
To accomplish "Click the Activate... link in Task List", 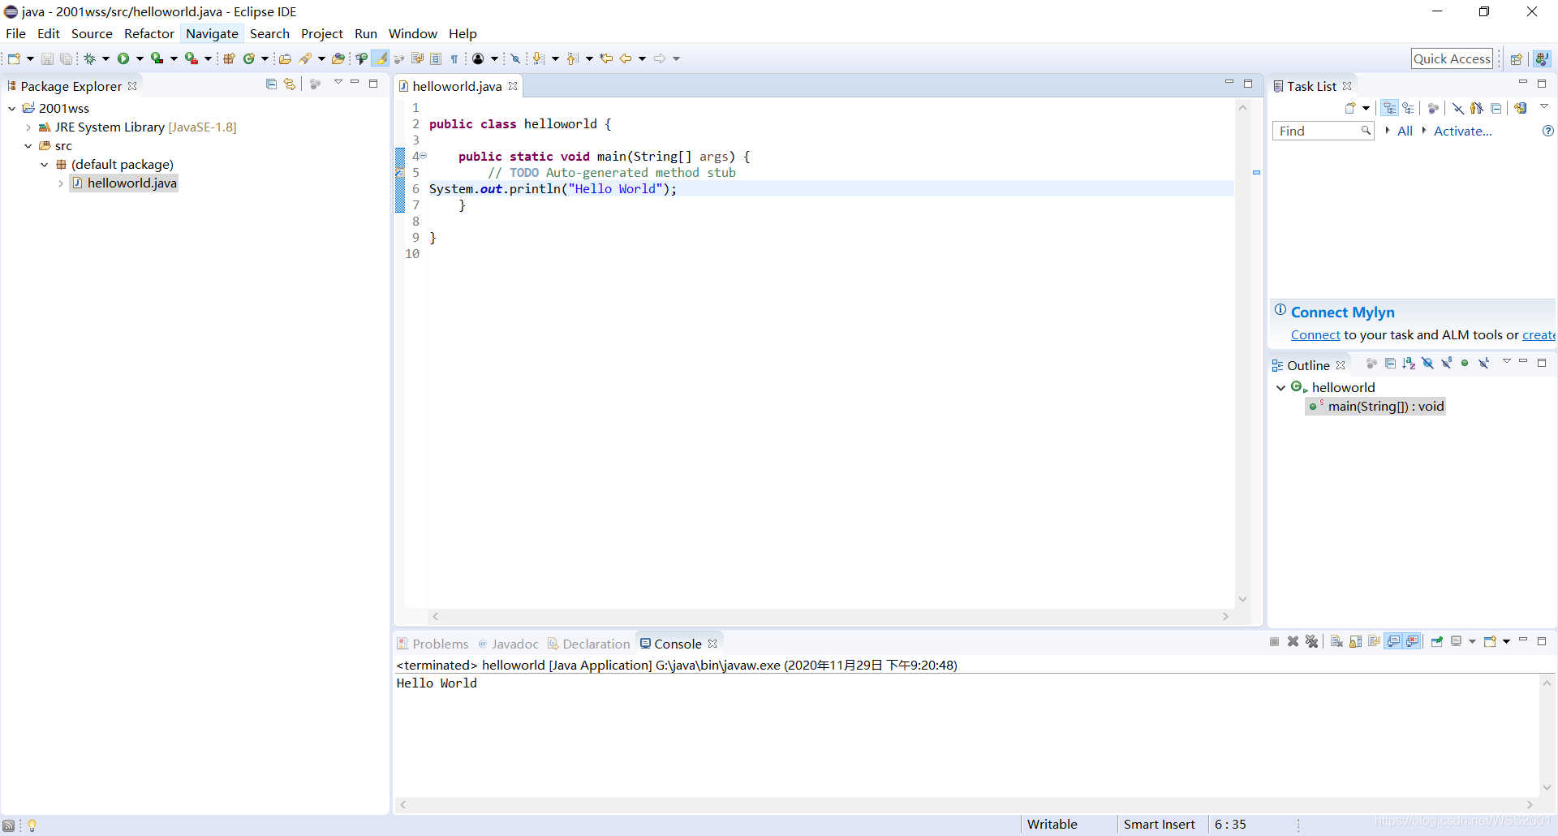I will pos(1462,131).
